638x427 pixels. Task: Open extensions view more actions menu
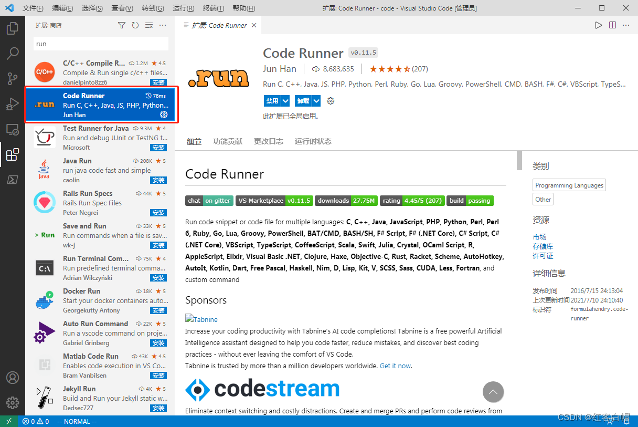(163, 25)
